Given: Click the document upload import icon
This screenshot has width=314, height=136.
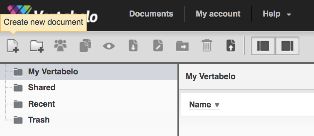Looking at the screenshot, I should pos(231,46).
